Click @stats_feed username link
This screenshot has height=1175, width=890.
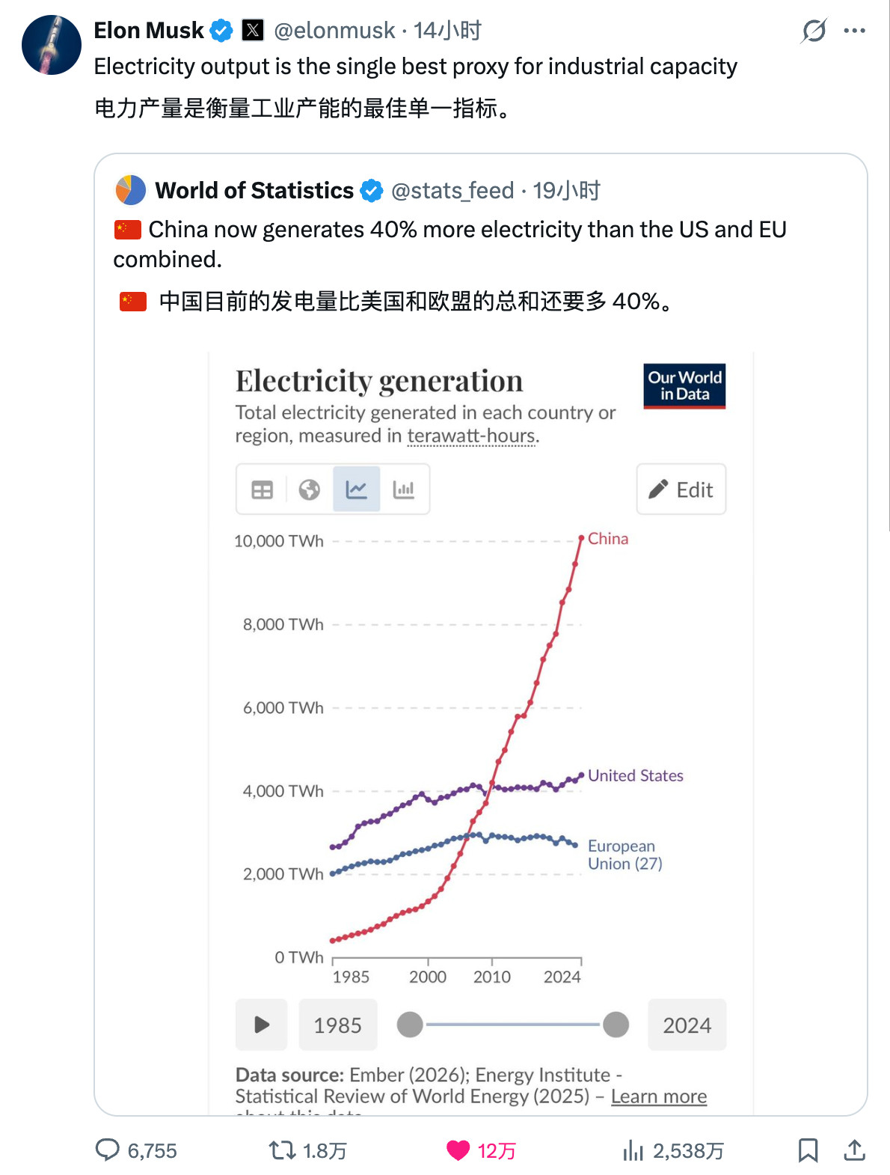point(452,190)
